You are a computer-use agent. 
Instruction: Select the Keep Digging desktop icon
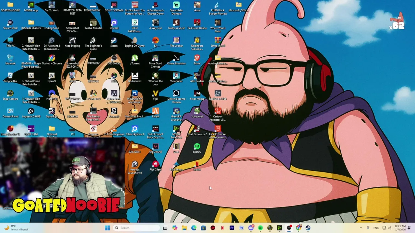tap(73, 42)
